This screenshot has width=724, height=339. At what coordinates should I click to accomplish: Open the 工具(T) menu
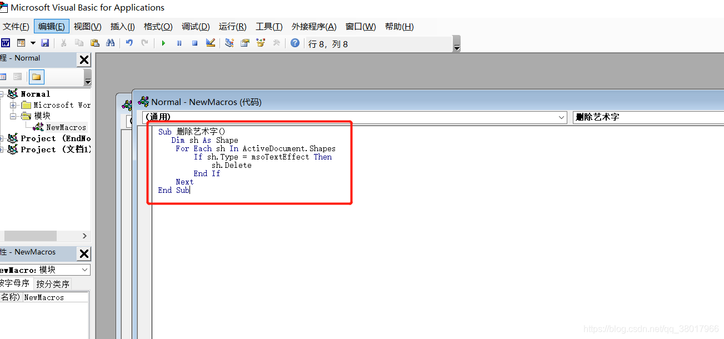(269, 26)
